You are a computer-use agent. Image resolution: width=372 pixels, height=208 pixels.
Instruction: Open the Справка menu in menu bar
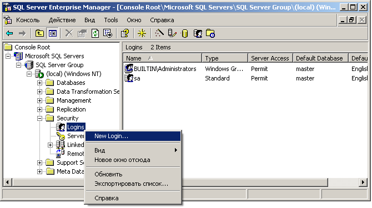pyautogui.click(x=162, y=20)
